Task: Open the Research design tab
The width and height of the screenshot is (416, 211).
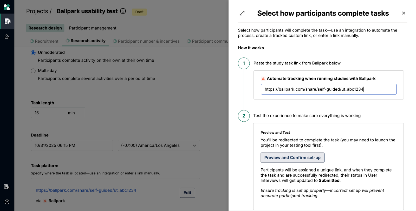Action: tap(45, 28)
